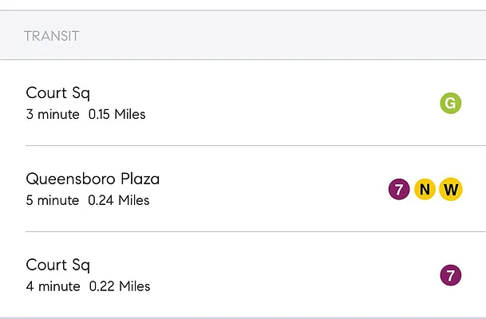
Task: Click the "0.15 Miles" distance text
Action: (117, 115)
